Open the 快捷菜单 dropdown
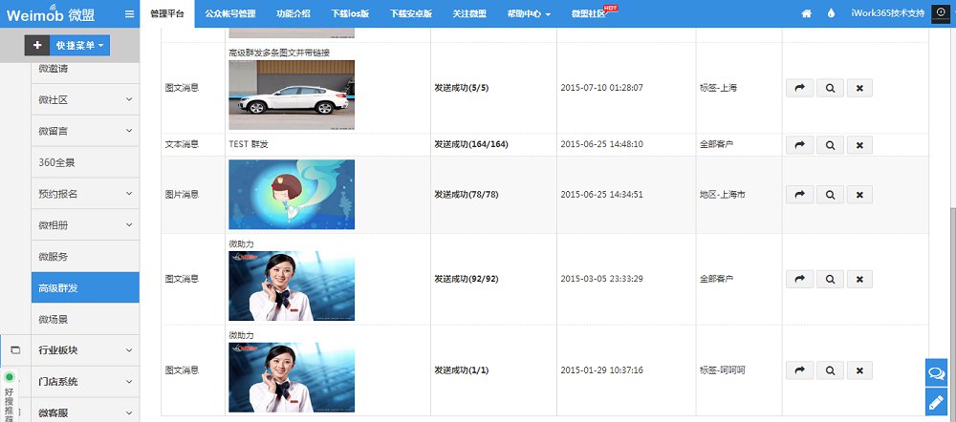This screenshot has width=956, height=422. tap(80, 45)
